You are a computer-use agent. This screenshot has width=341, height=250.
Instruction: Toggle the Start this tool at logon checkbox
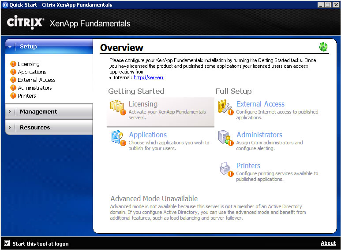(7, 243)
